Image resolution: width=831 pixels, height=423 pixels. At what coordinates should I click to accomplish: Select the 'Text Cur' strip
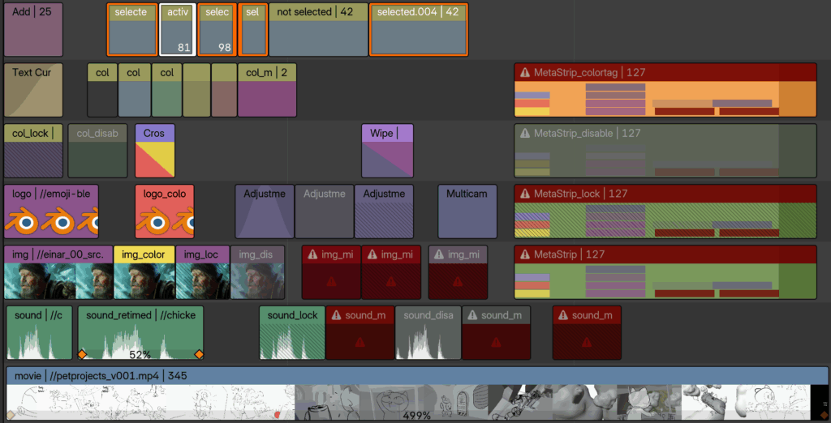click(33, 90)
